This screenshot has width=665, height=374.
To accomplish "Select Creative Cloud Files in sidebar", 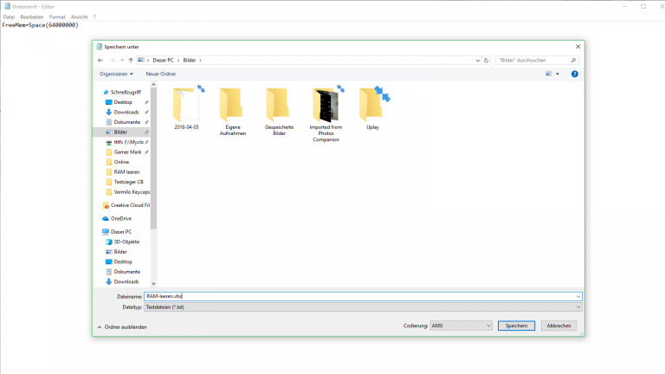I will [130, 205].
